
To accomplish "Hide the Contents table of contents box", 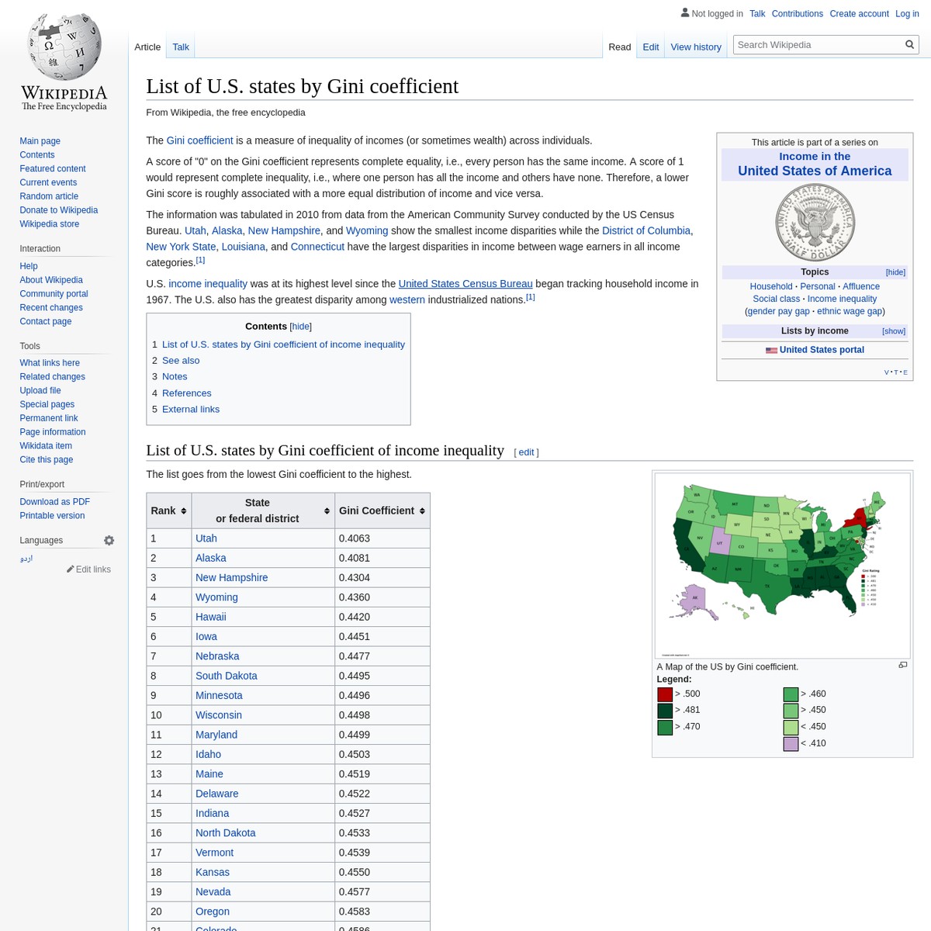I will (x=300, y=326).
